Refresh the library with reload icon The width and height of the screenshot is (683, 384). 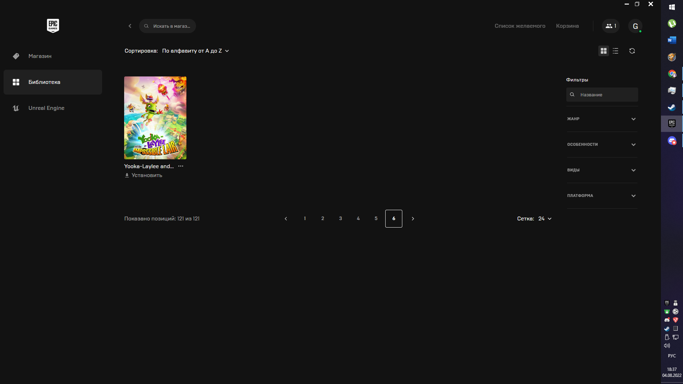(632, 51)
